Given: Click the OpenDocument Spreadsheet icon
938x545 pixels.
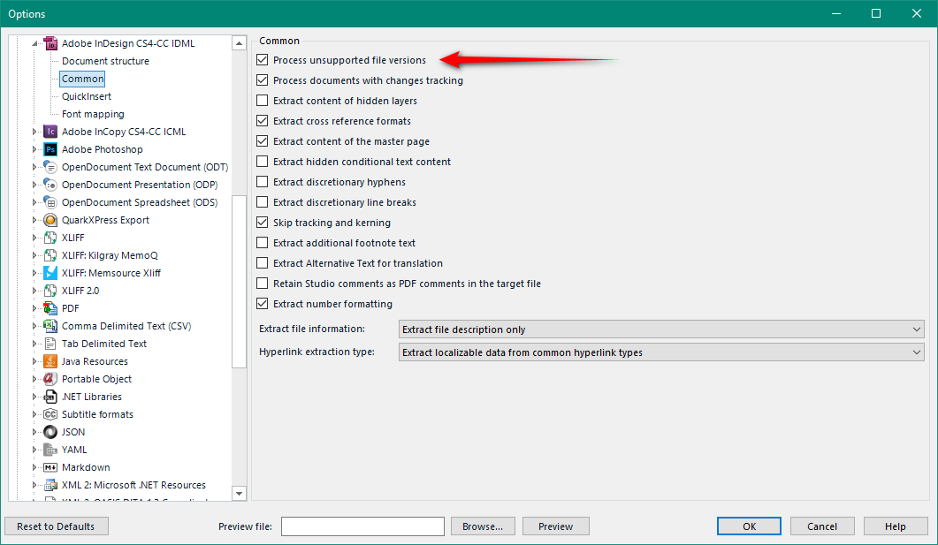Looking at the screenshot, I should click(51, 202).
